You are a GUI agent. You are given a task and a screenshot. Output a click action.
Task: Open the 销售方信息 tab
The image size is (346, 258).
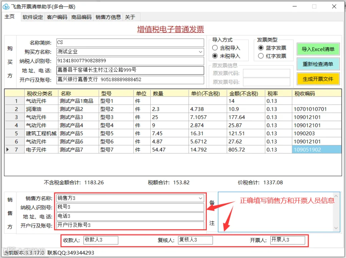108,17
